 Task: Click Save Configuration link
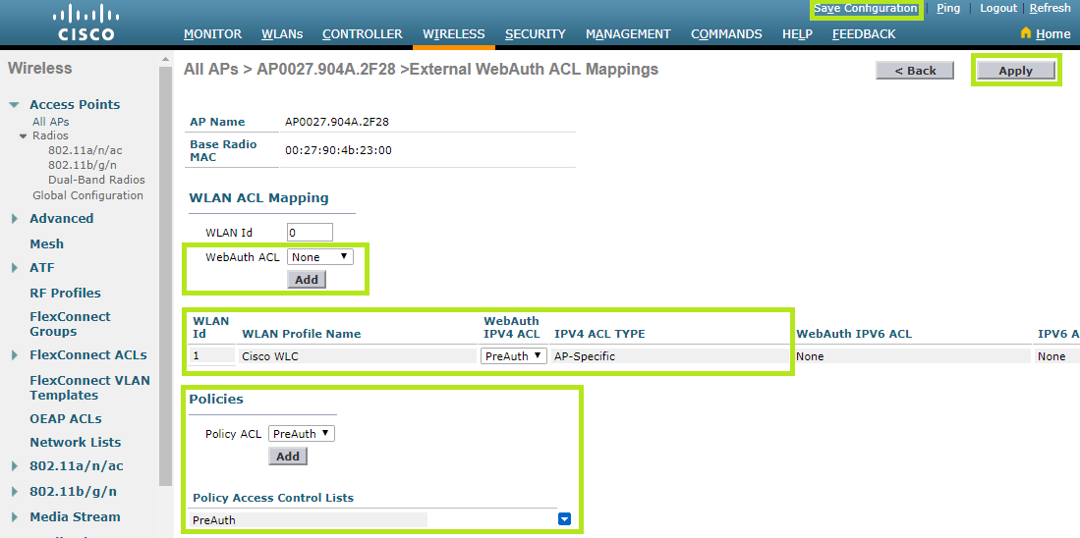(x=865, y=9)
